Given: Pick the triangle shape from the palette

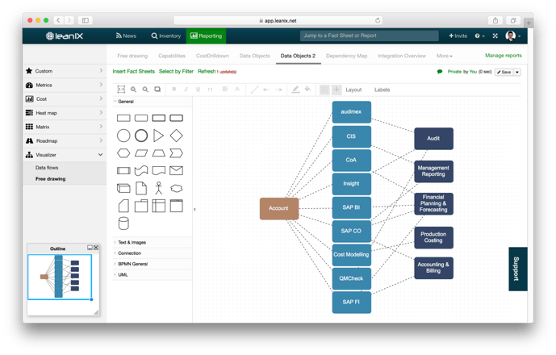Looking at the screenshot, I should (x=158, y=136).
